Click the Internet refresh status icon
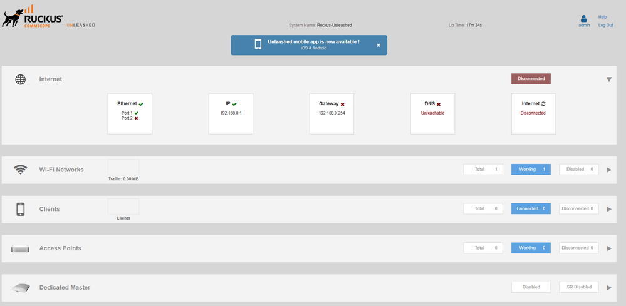 [543, 104]
